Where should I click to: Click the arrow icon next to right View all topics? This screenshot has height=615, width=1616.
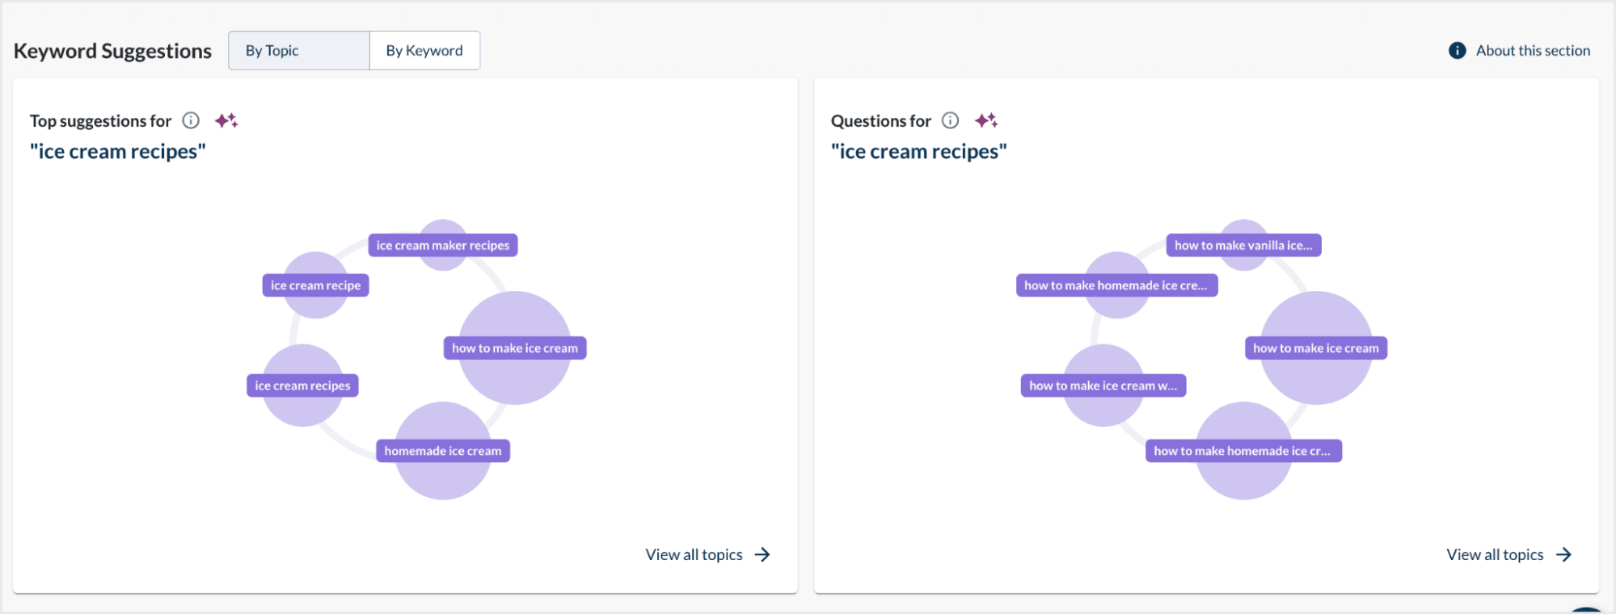pos(1564,554)
